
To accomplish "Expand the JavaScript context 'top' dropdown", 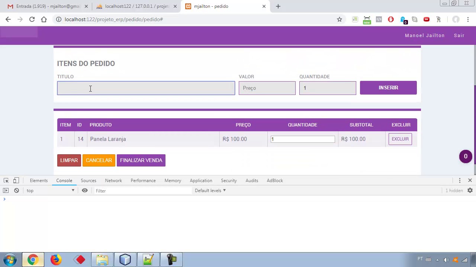I will (x=50, y=191).
